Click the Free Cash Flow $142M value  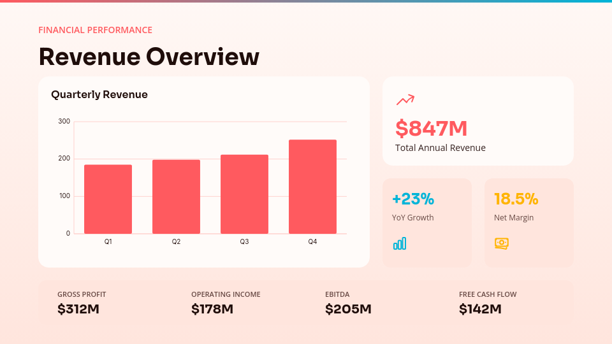click(480, 310)
